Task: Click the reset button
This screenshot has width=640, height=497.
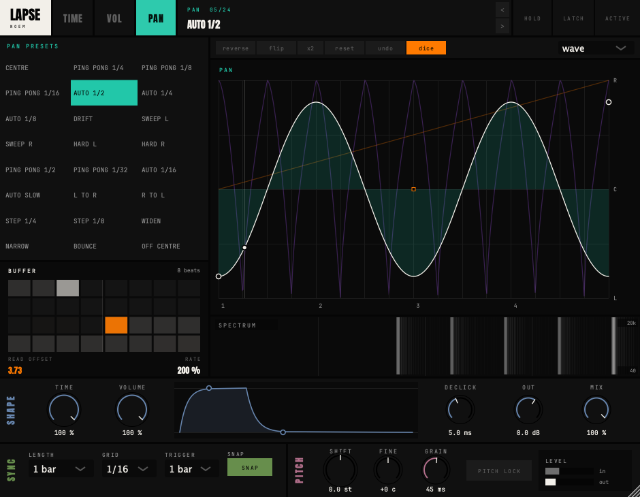Action: [345, 48]
